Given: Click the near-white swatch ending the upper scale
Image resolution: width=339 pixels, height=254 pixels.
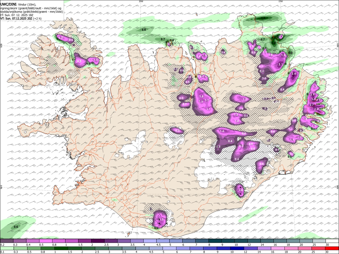Looking at the screenshot, I should click(332, 241).
